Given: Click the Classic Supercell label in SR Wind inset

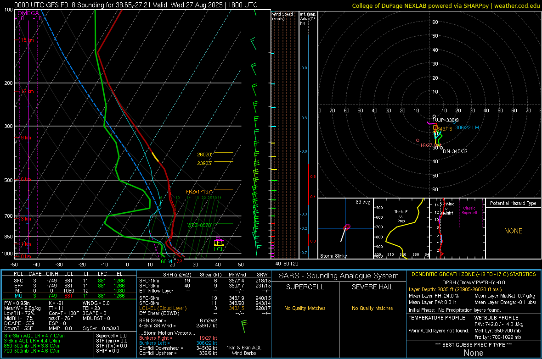Looking at the screenshot, I should click(x=469, y=210).
